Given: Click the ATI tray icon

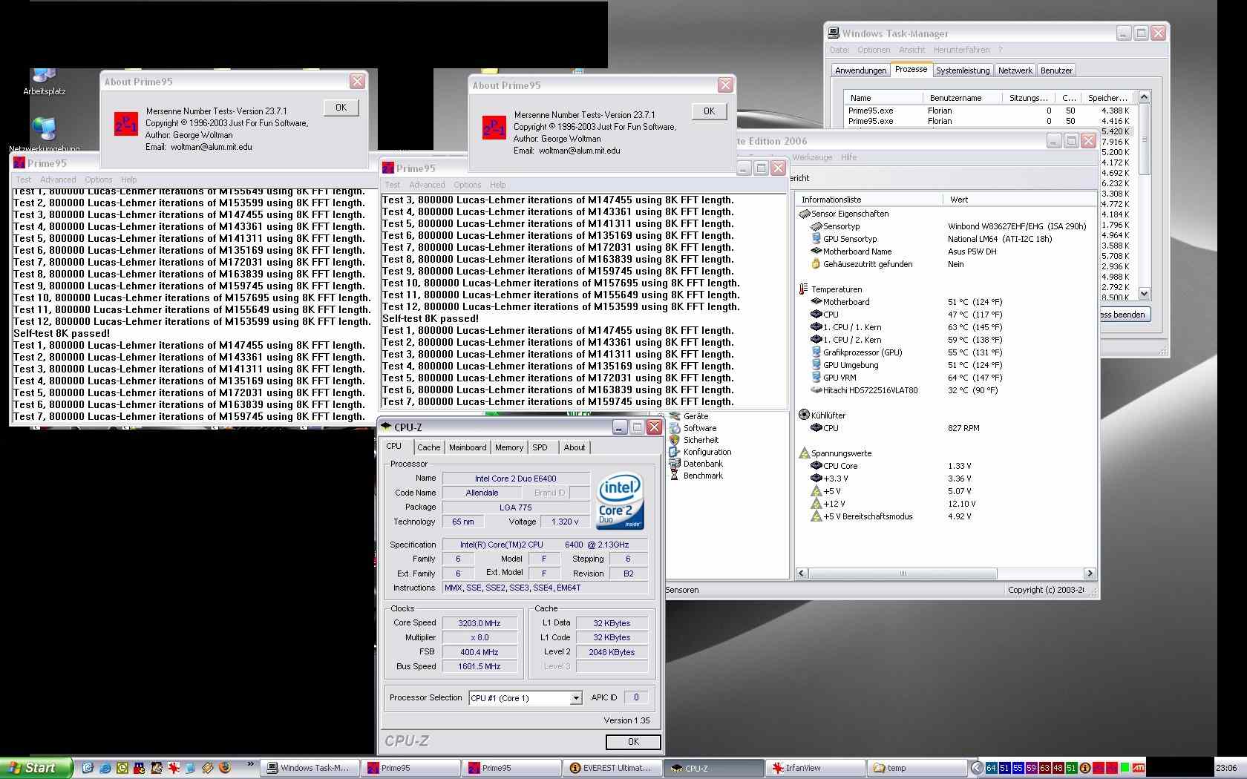Looking at the screenshot, I should 1138,768.
